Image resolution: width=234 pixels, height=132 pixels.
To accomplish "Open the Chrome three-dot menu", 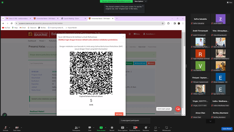I will tap(183, 23).
